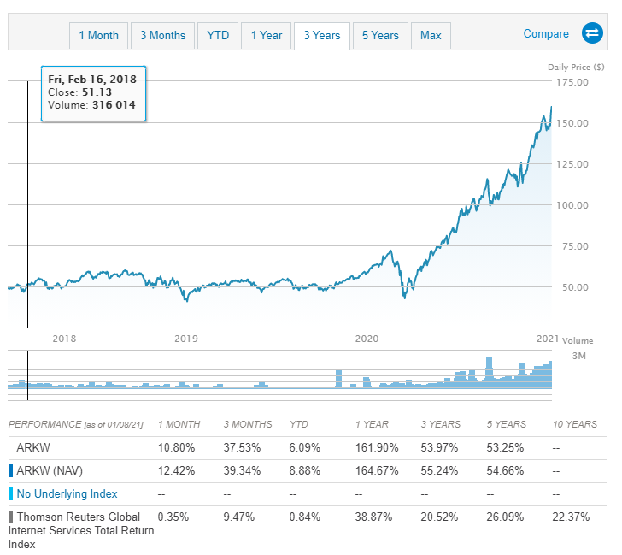Screen dimensions: 622x555
Task: Click Thomson Reuters 10 years value 22.37%
Action: (x=571, y=517)
